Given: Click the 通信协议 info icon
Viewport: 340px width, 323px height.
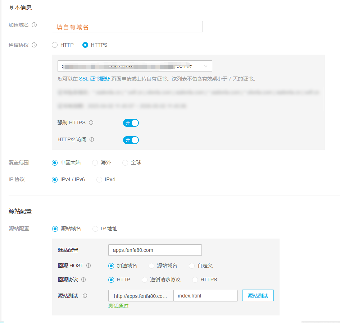Looking at the screenshot, I should point(34,45).
